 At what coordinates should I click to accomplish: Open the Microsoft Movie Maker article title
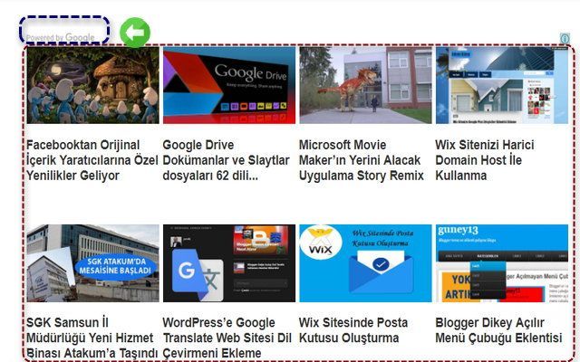[361, 160]
